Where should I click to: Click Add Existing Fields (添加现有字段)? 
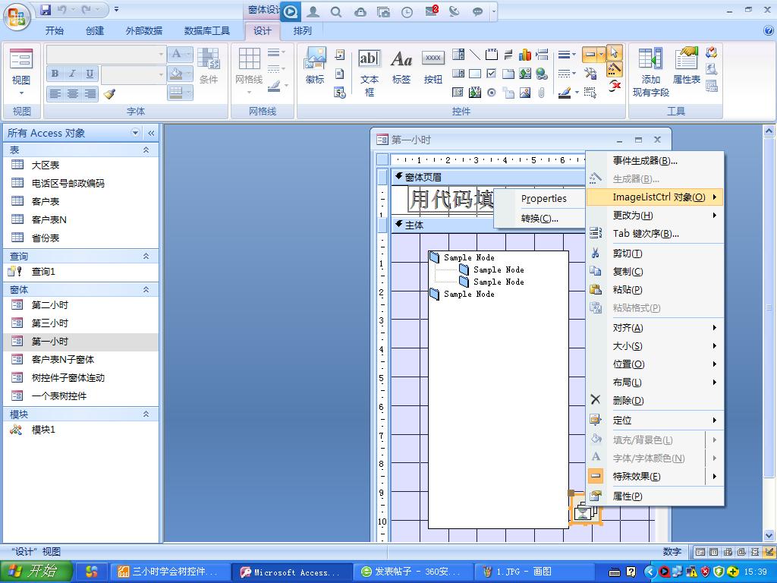650,67
